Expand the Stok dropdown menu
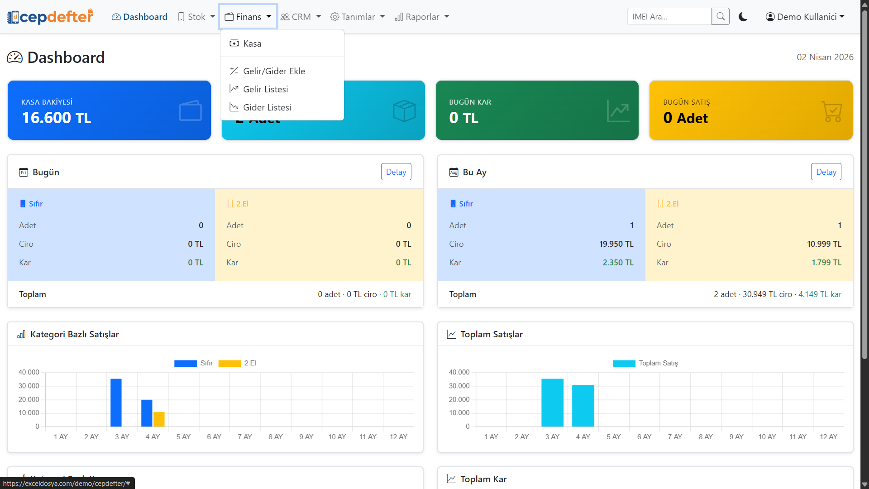This screenshot has width=869, height=489. point(196,17)
